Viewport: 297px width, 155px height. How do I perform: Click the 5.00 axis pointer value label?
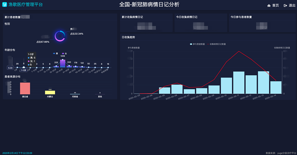(x=10, y=68)
